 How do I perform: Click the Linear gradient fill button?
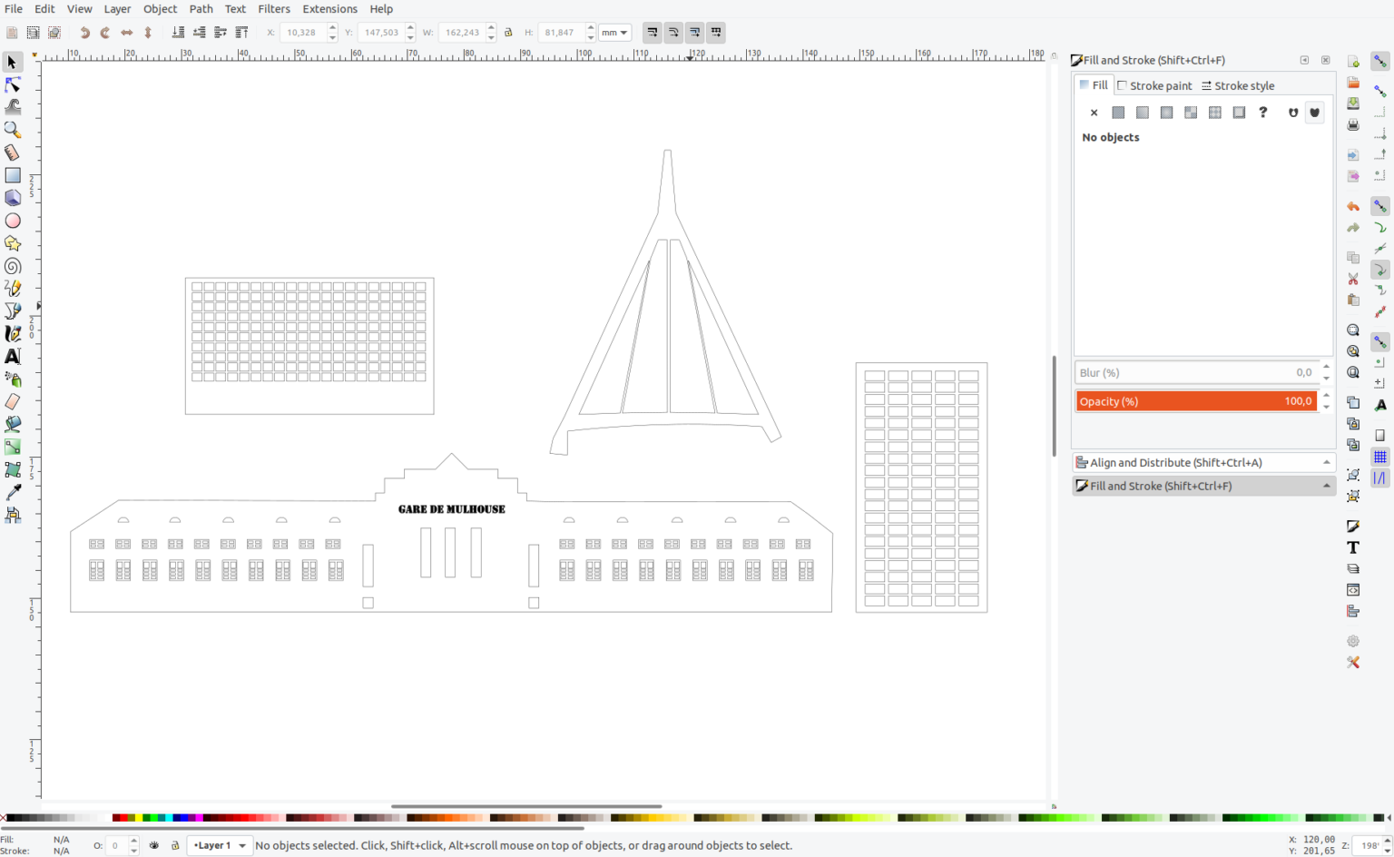[1143, 113]
